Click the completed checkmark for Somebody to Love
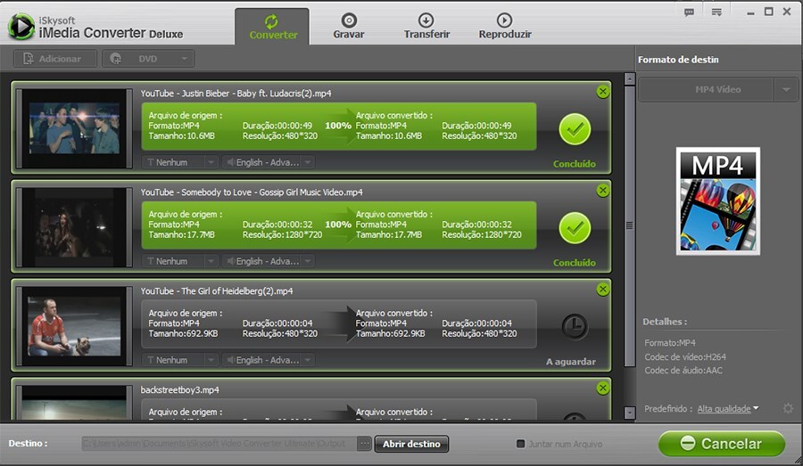 coord(575,228)
